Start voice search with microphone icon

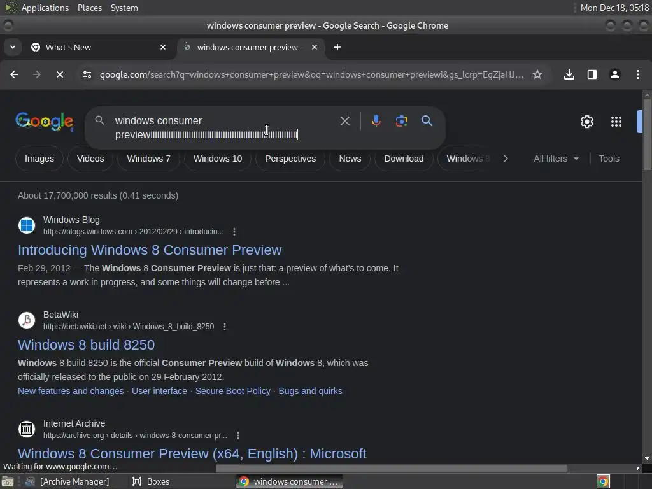[376, 121]
